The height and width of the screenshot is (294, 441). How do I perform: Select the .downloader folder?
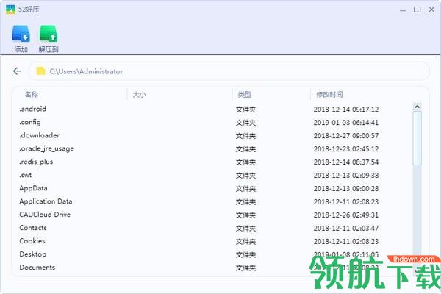click(x=40, y=135)
